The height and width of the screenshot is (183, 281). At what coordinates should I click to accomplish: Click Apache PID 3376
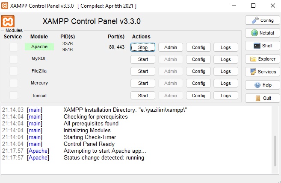coord(68,44)
